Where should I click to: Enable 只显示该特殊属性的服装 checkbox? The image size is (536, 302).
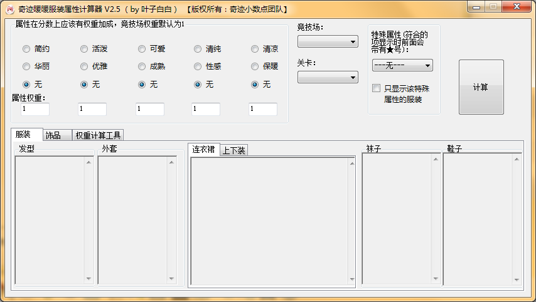[377, 88]
